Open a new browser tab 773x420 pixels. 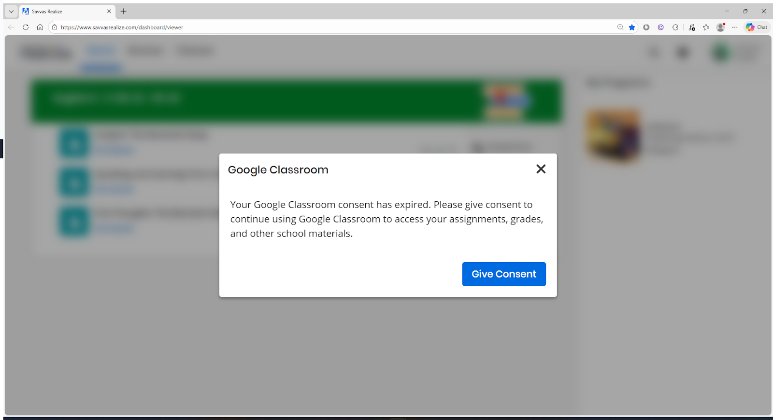(124, 11)
